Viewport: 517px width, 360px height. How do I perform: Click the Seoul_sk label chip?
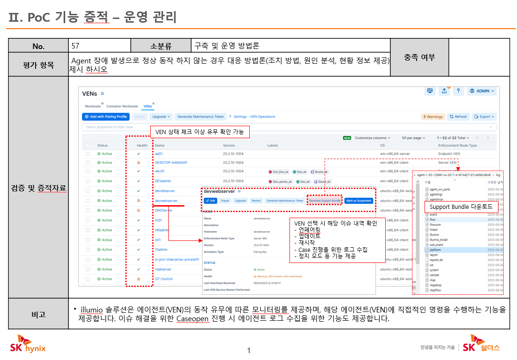point(322,182)
